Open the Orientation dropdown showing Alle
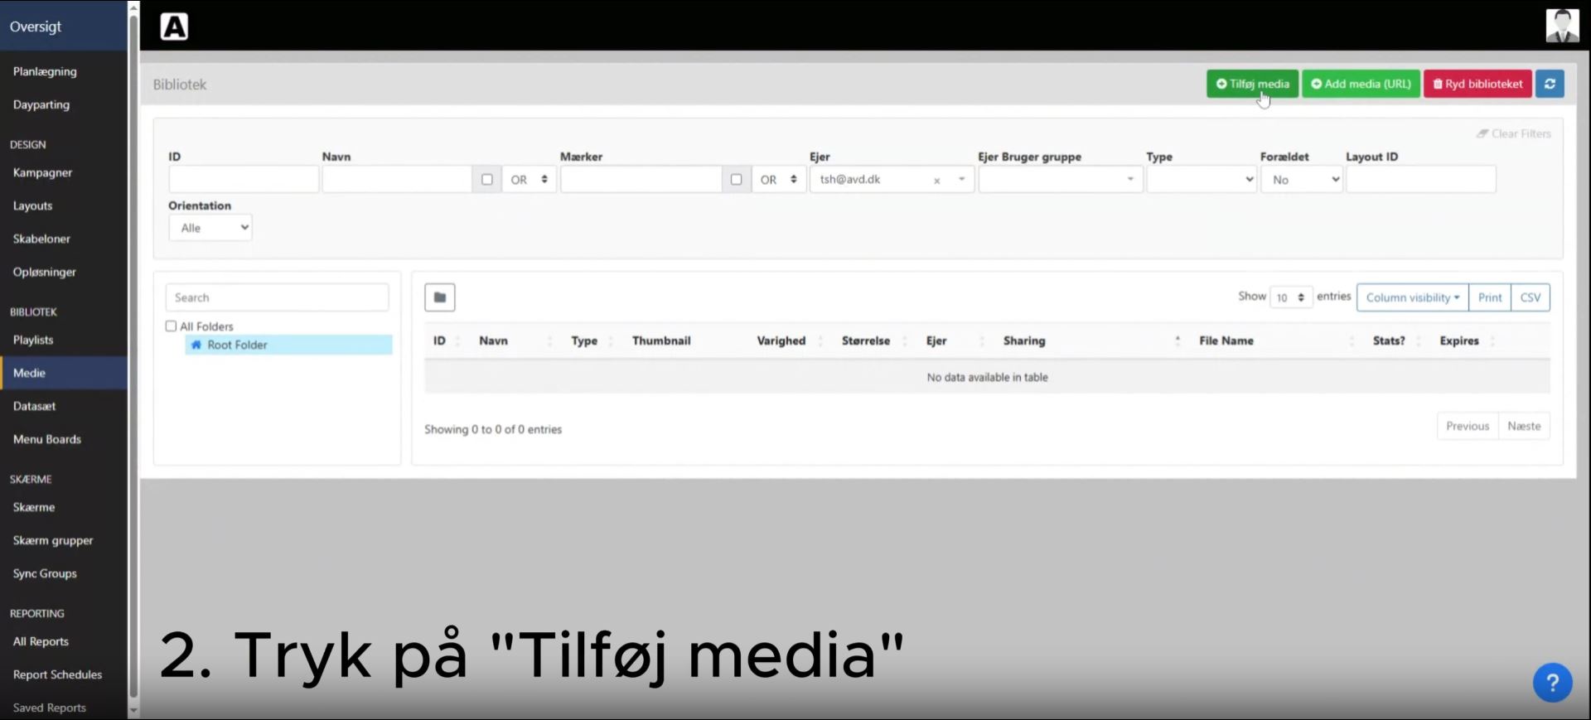Image resolution: width=1591 pixels, height=720 pixels. point(210,228)
